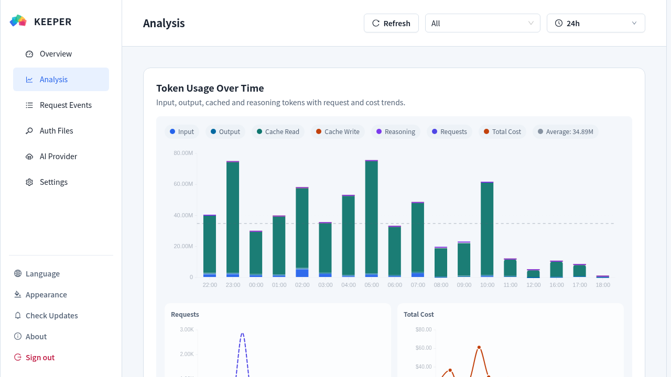Click the Analysis page title

pos(164,23)
